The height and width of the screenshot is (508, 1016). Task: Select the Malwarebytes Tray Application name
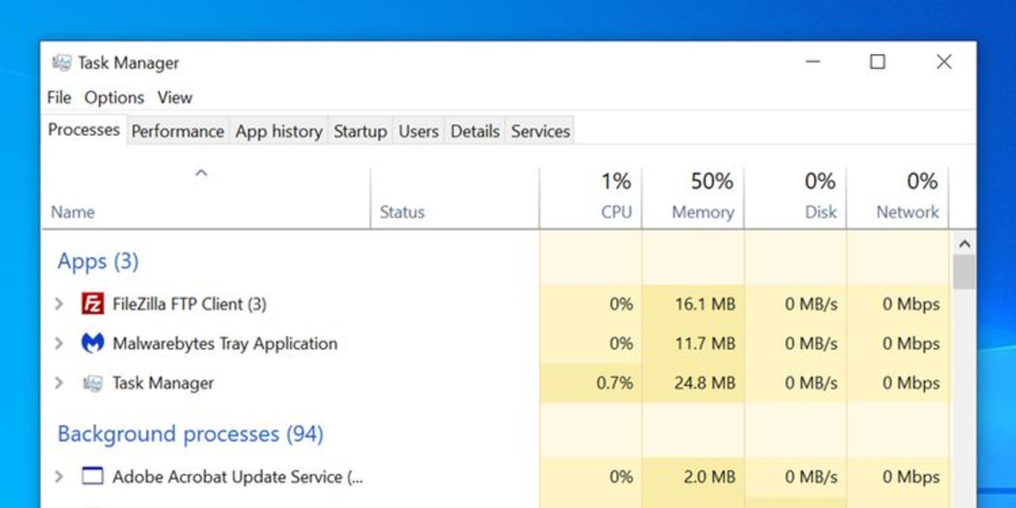pyautogui.click(x=225, y=343)
